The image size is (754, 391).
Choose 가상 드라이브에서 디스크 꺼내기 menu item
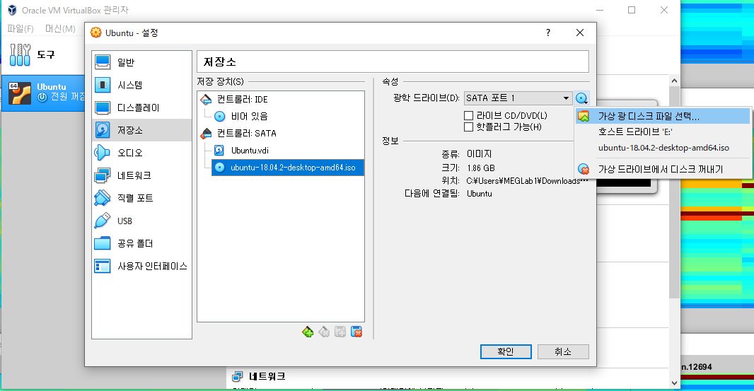[663, 169]
